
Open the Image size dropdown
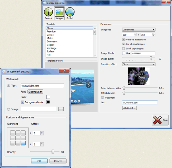[x=139, y=30]
